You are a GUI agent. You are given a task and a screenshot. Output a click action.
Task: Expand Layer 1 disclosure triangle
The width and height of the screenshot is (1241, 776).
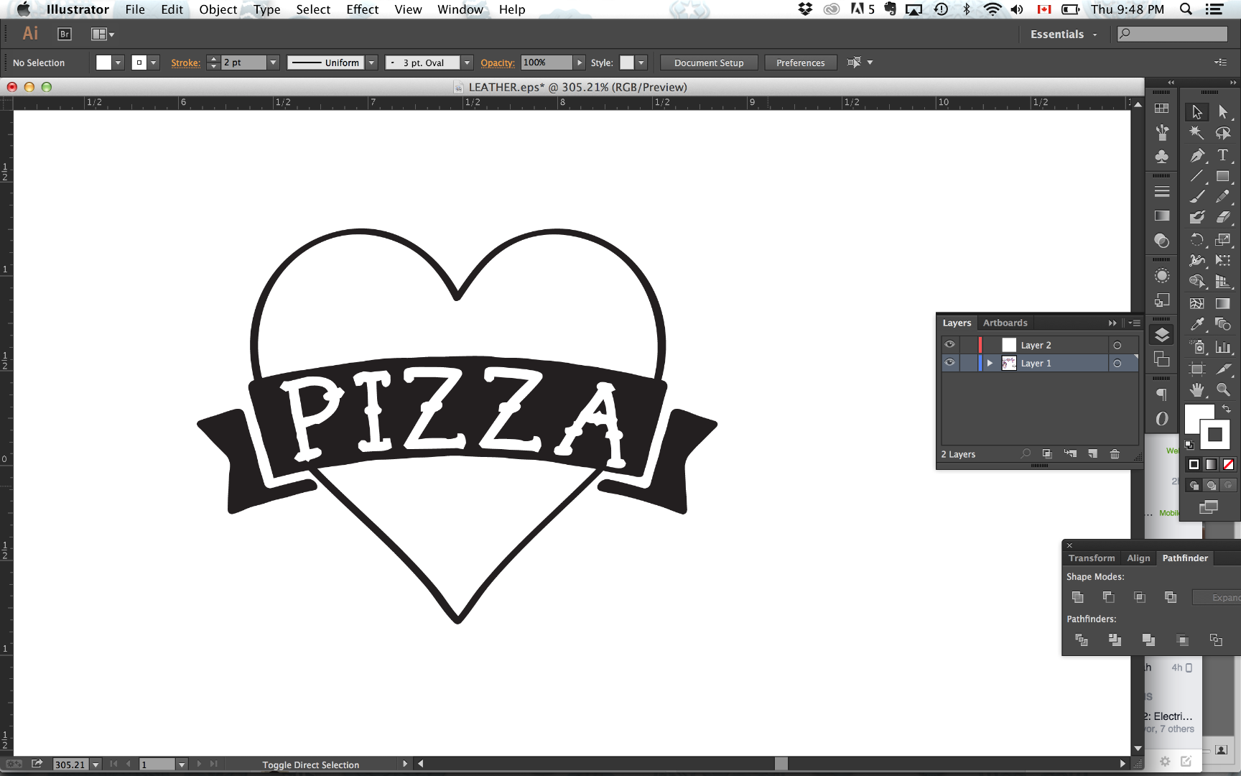pos(990,364)
